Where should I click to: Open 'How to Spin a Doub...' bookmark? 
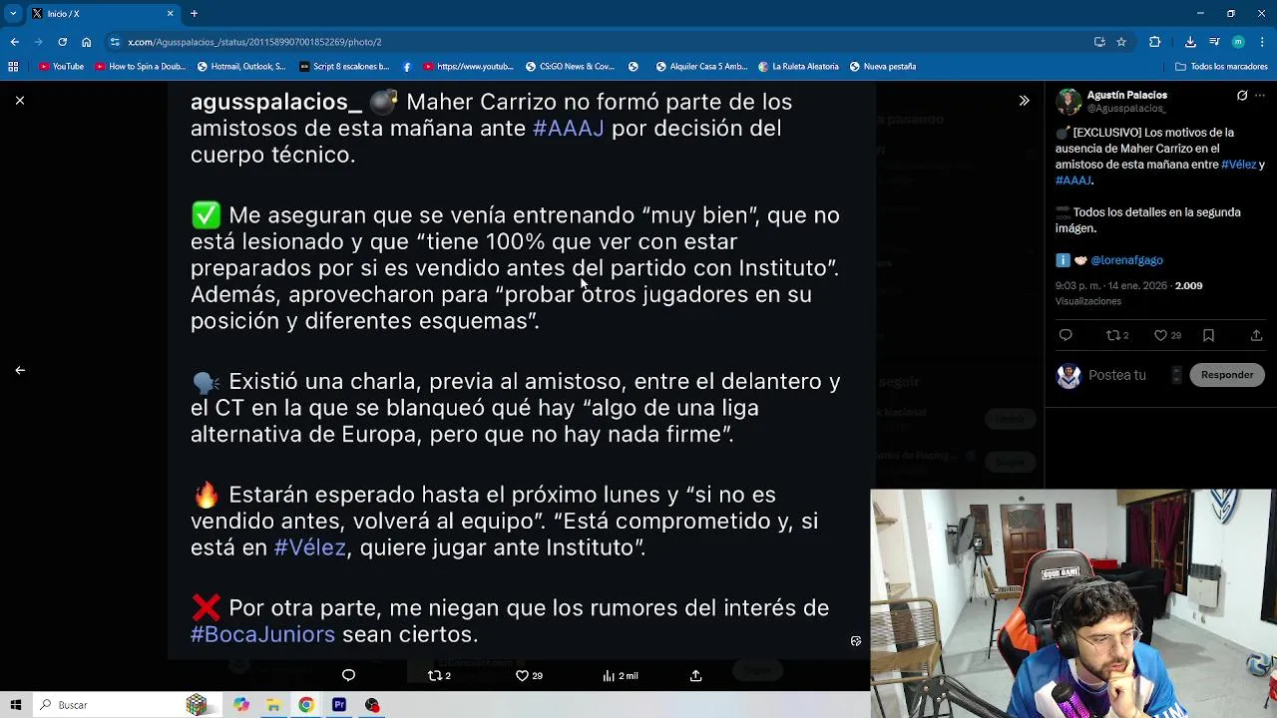[141, 67]
